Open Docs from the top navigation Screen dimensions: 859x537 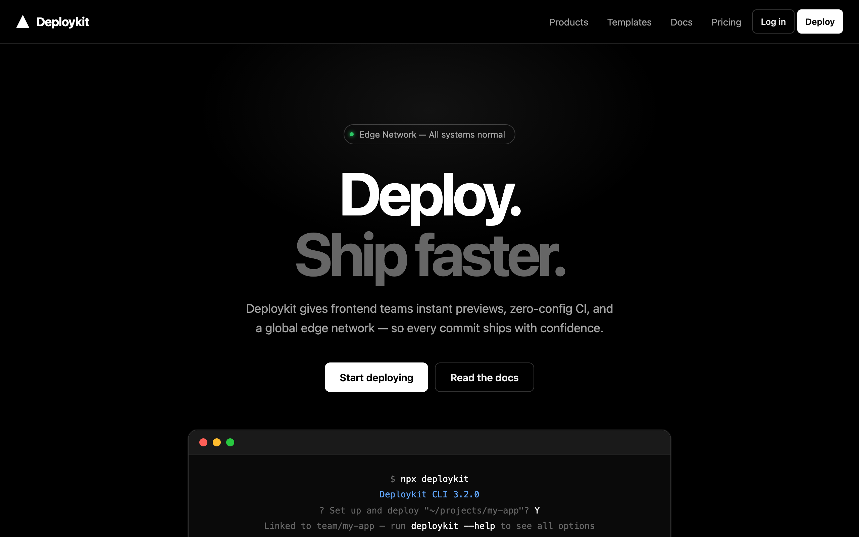click(681, 22)
